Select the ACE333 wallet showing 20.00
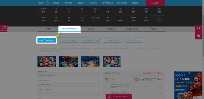The height and width of the screenshot is (99, 204). click(x=43, y=19)
